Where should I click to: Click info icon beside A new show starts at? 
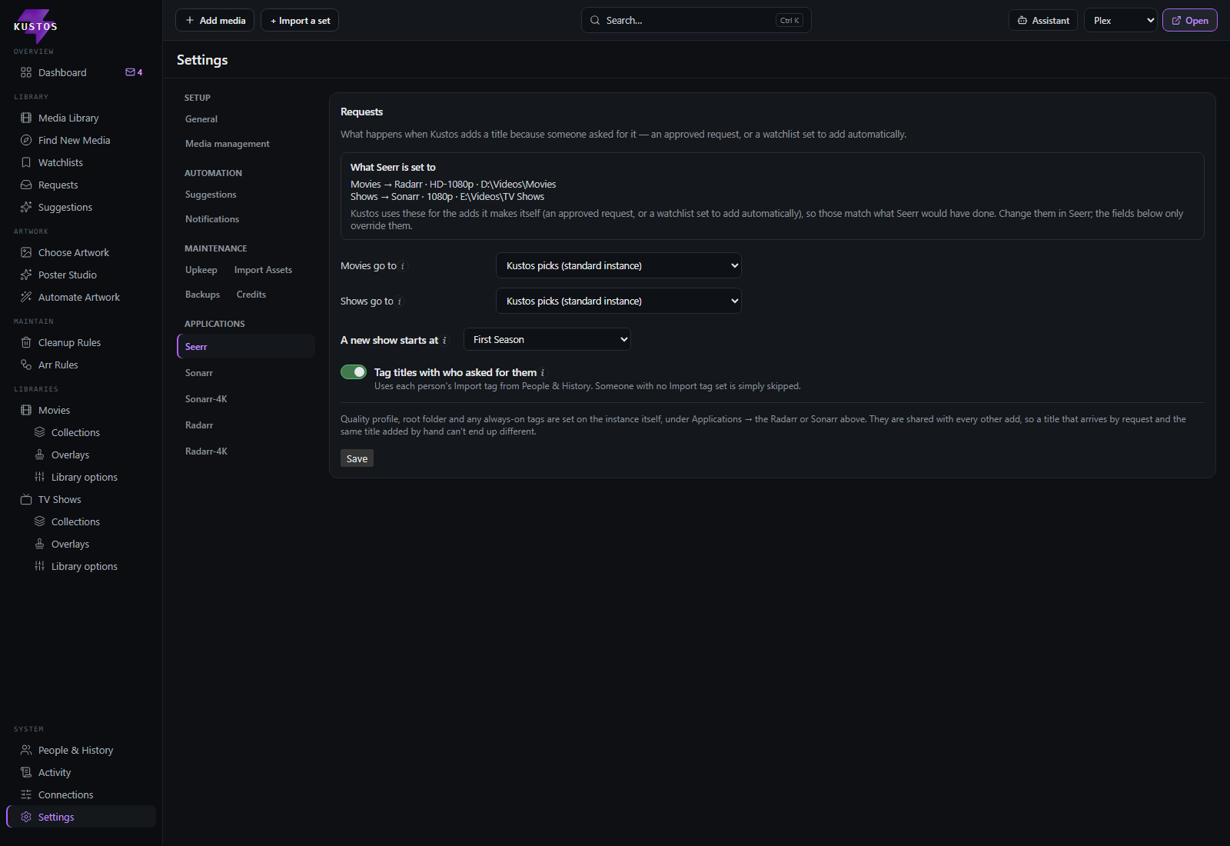(444, 341)
